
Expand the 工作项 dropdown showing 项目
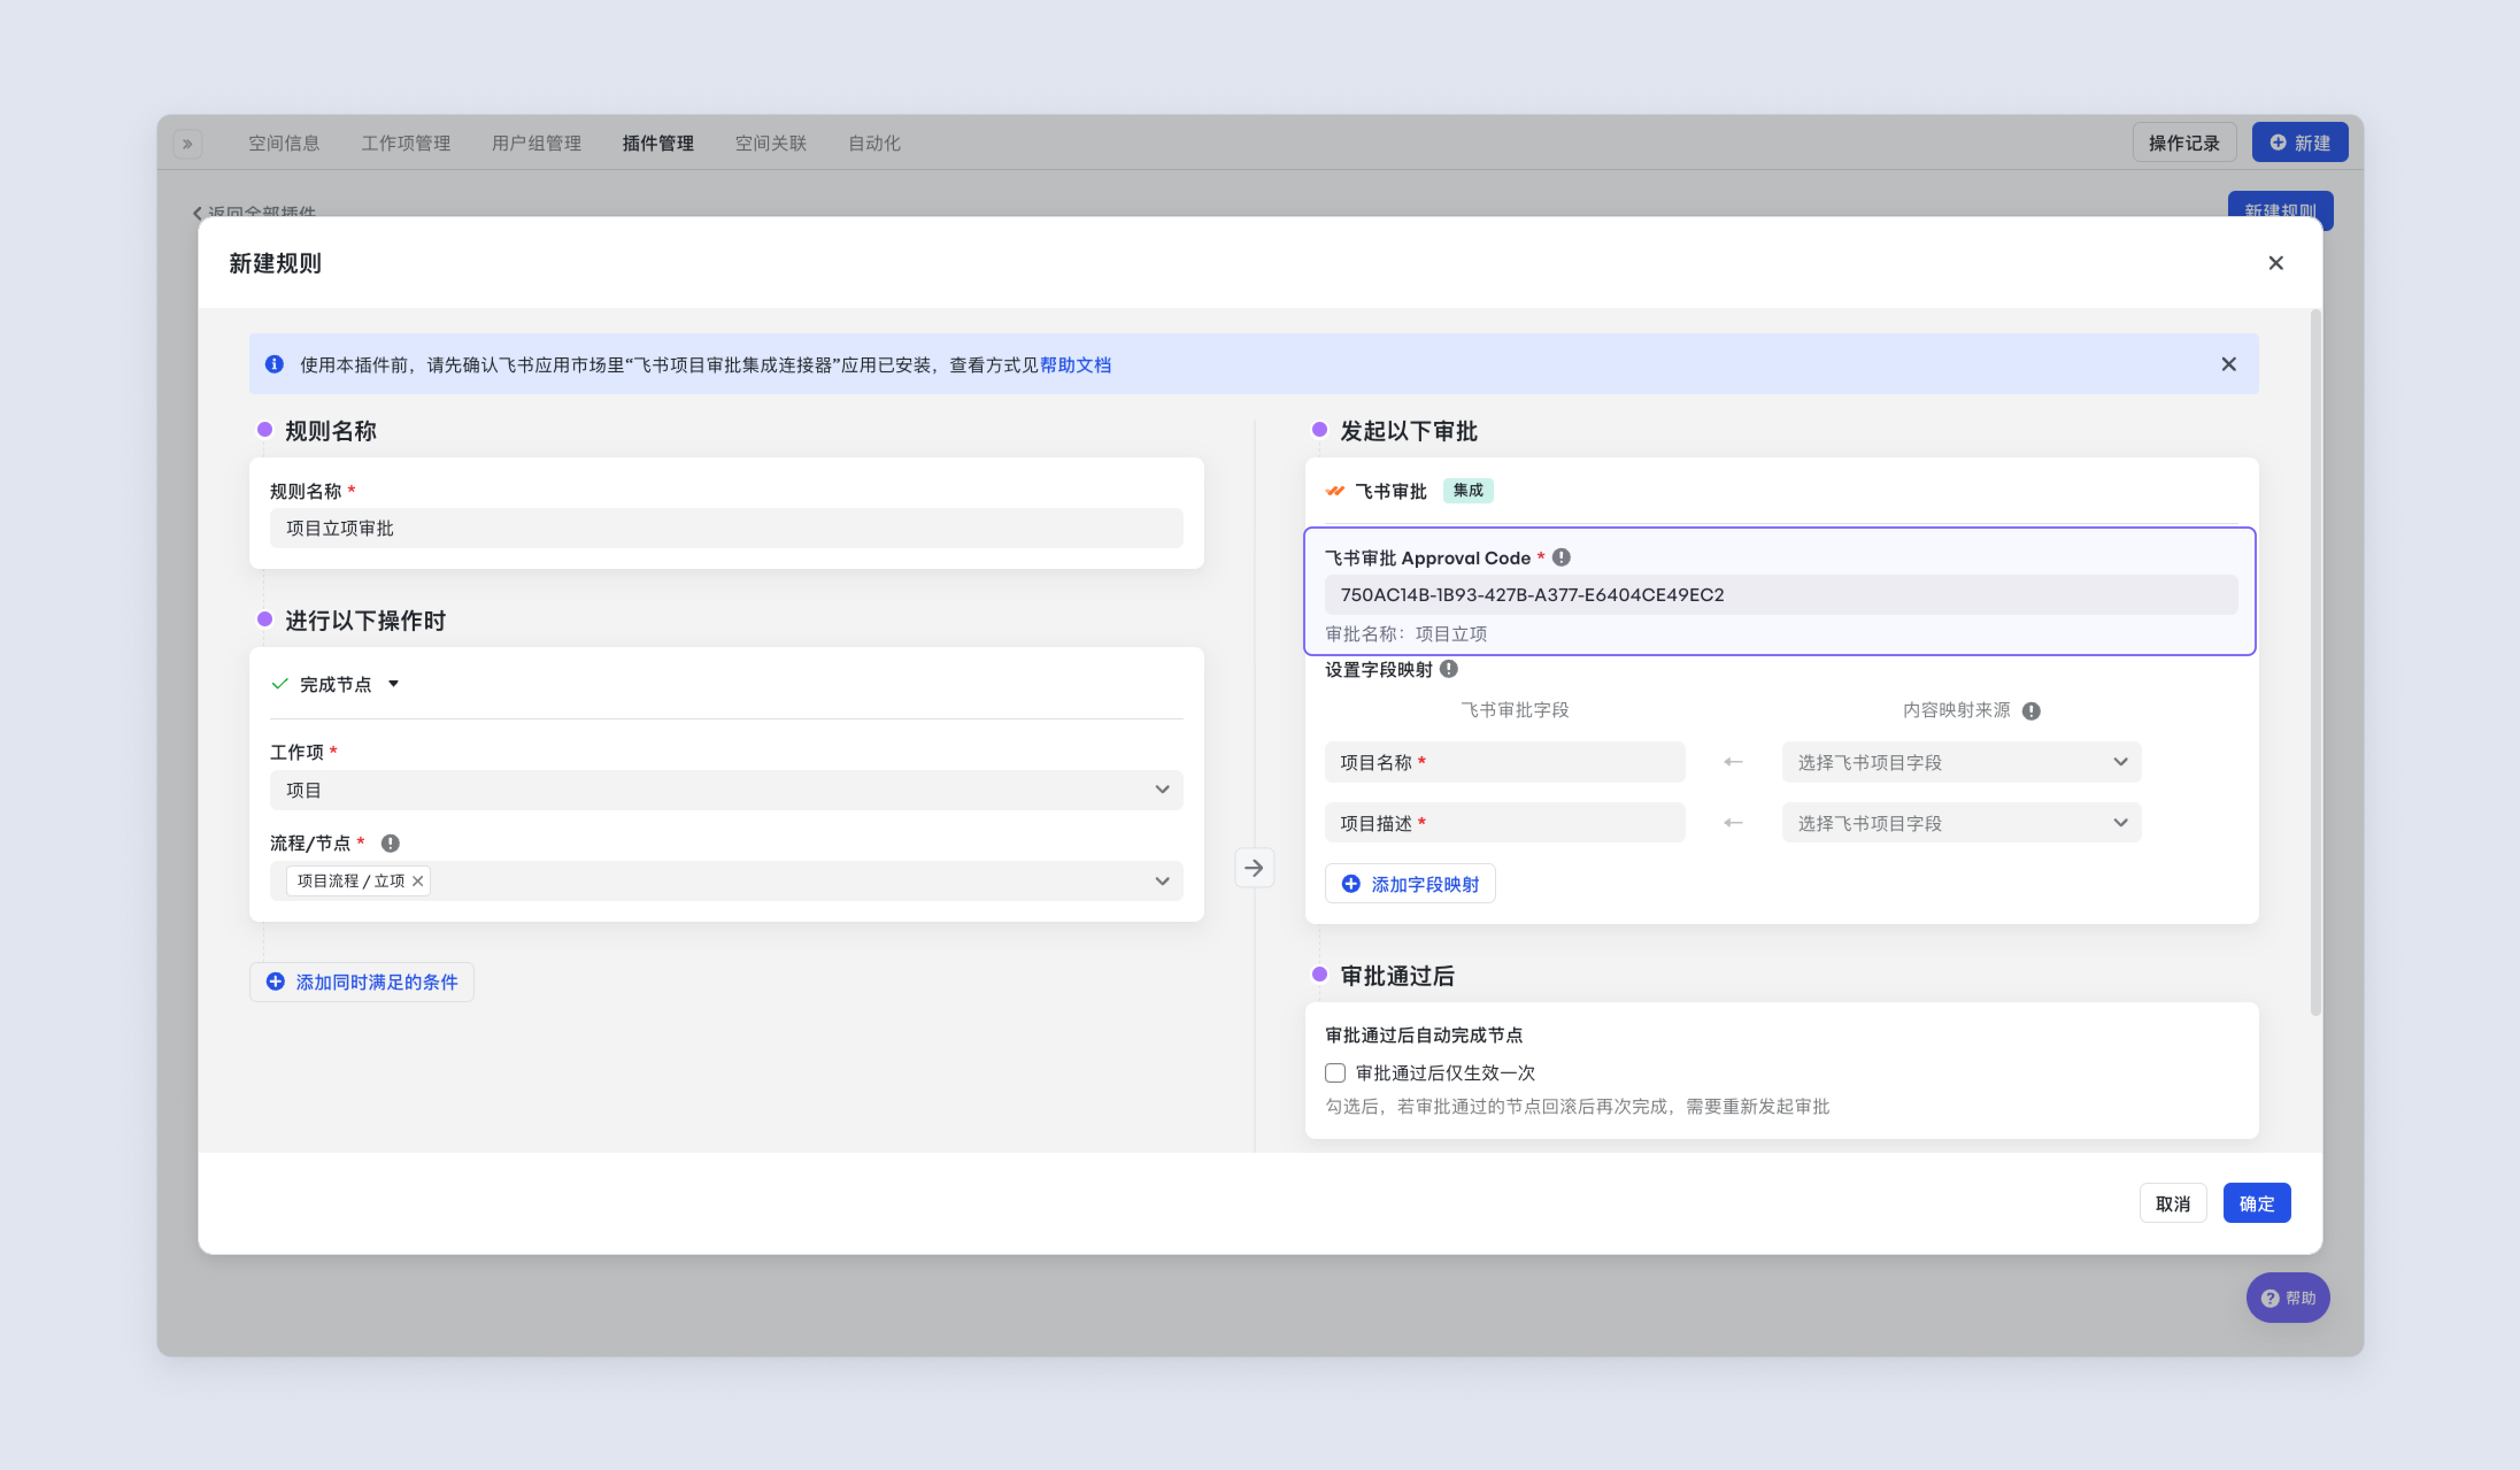(726, 790)
